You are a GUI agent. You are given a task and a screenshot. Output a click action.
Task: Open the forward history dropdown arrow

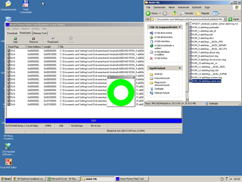click(x=169, y=13)
